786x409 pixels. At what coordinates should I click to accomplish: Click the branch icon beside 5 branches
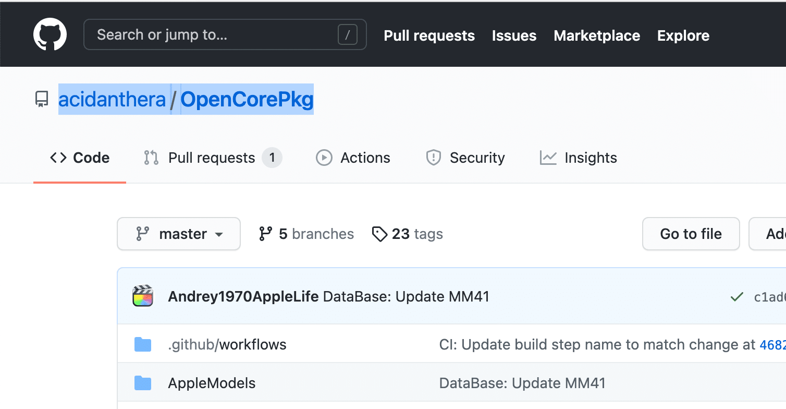[265, 234]
